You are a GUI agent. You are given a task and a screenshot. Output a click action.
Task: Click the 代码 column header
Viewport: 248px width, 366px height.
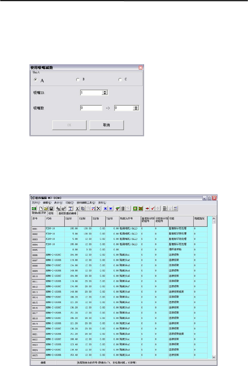coord(55,221)
